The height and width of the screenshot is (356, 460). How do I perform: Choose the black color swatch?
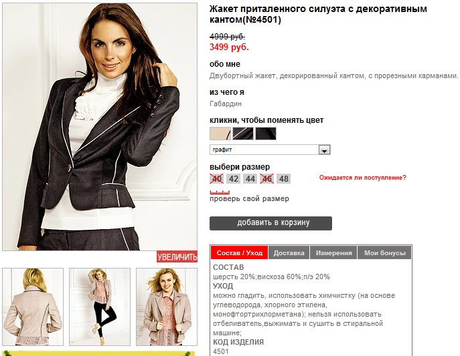click(266, 134)
